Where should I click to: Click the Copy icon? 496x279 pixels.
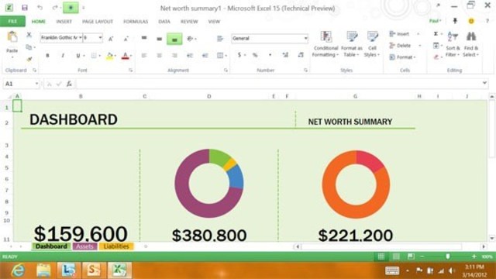29,47
